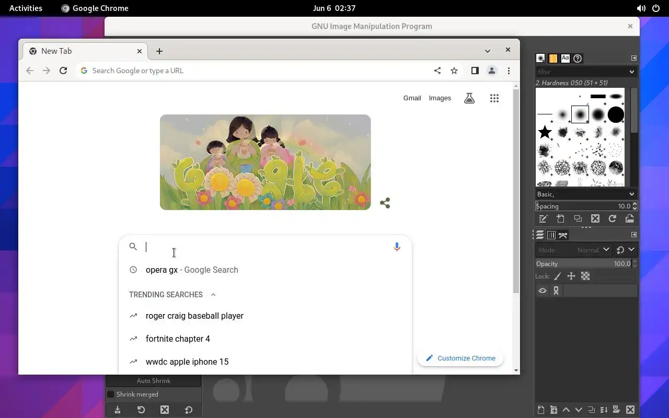Click the brush filter text field

click(x=581, y=72)
